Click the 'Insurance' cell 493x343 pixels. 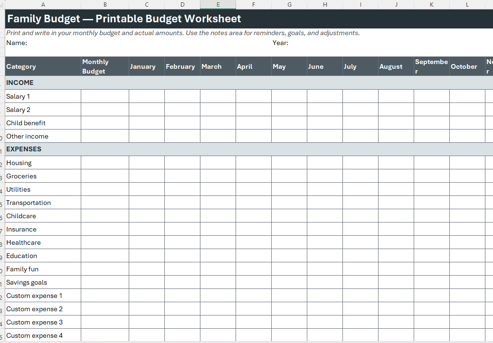[x=43, y=229]
